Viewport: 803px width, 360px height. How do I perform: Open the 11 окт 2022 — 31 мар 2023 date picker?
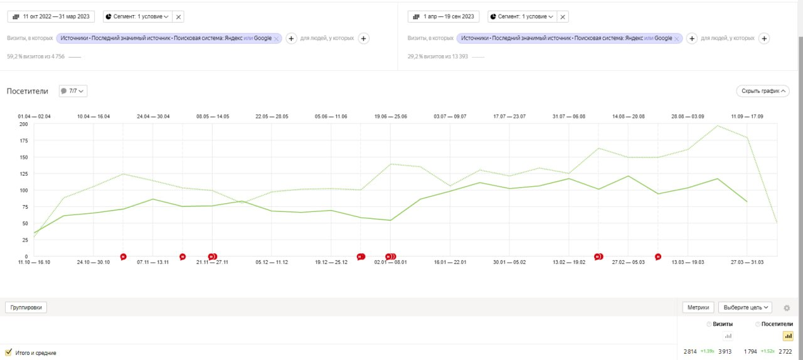pyautogui.click(x=51, y=17)
